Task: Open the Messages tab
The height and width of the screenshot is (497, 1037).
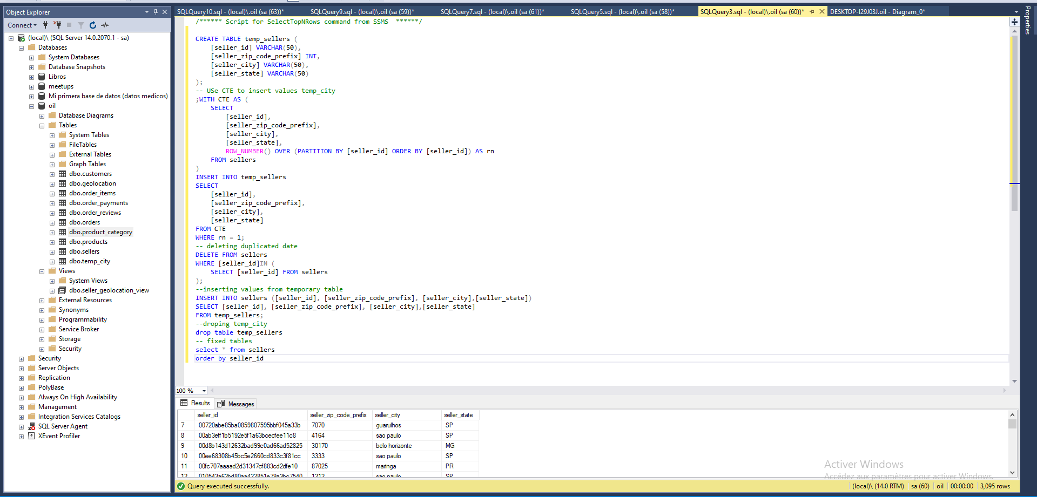Action: [x=236, y=404]
